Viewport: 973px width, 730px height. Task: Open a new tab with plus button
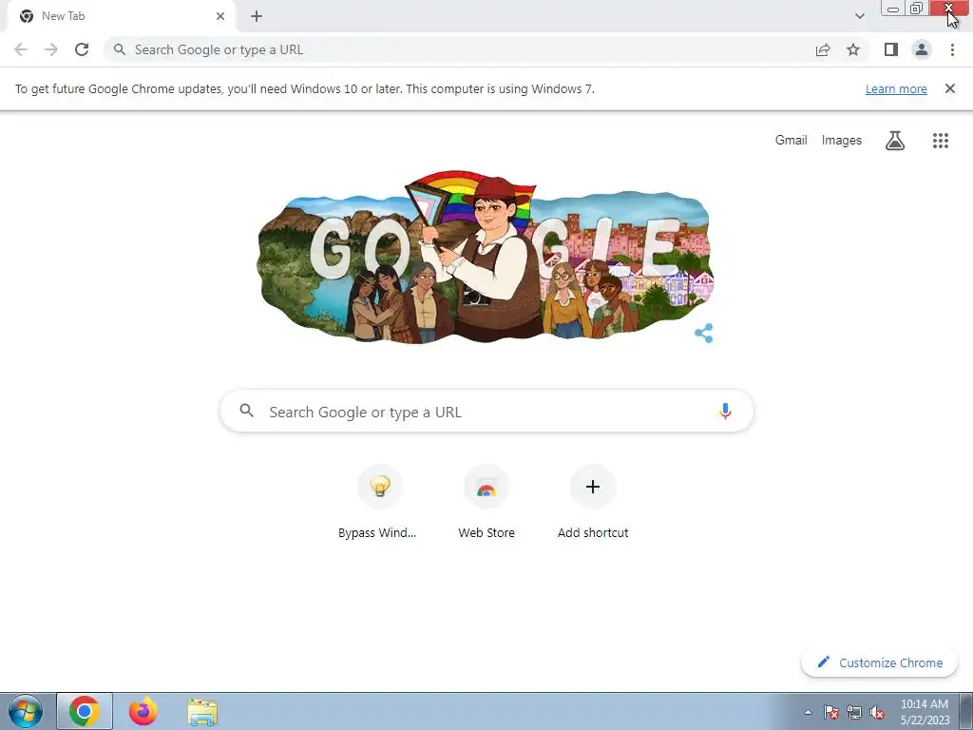pos(257,16)
